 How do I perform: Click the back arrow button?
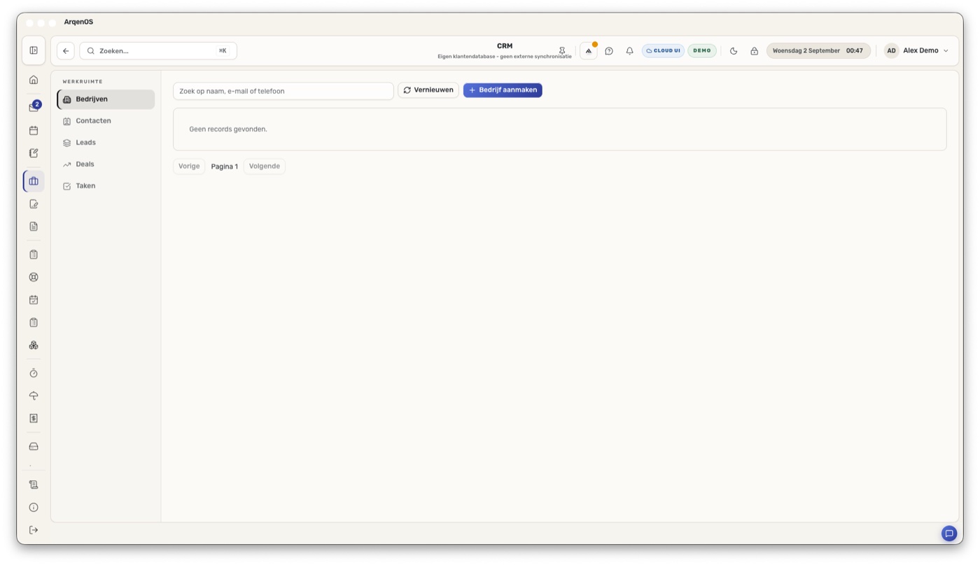66,50
